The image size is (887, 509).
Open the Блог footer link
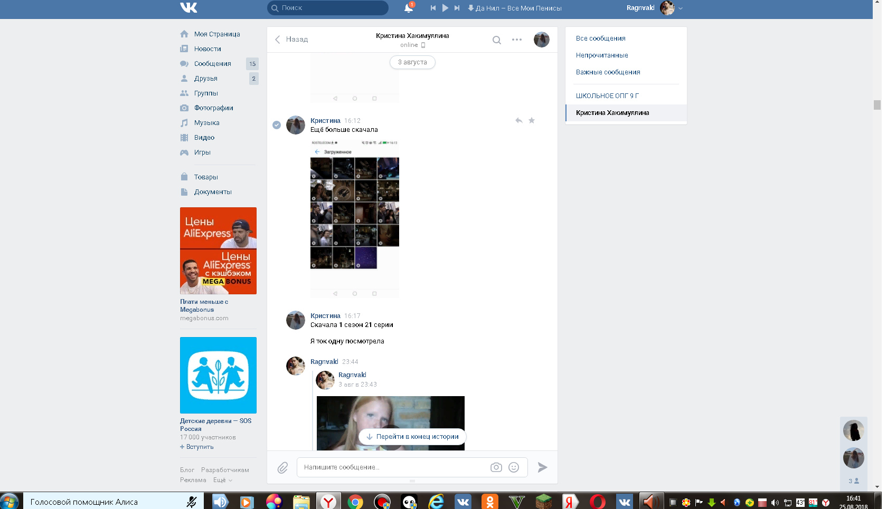point(187,470)
